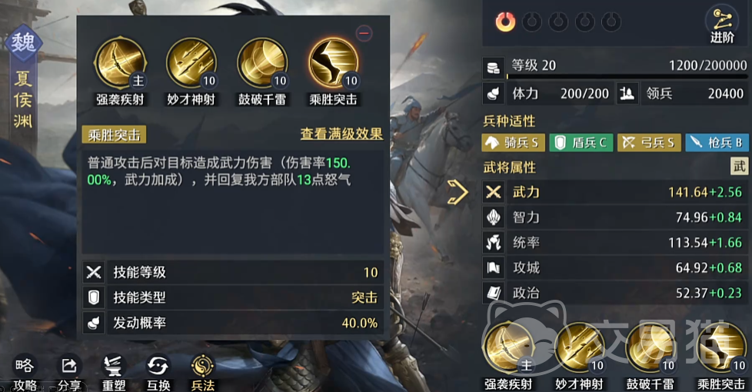This screenshot has width=752, height=392.
Task: Click the 互换 swap icon
Action: pyautogui.click(x=158, y=372)
